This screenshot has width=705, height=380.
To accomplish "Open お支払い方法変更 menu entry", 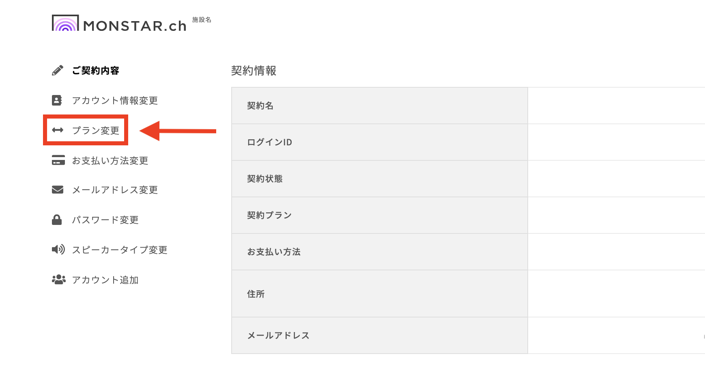I will [110, 161].
